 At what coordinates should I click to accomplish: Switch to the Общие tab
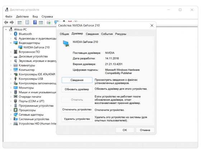click(64, 34)
